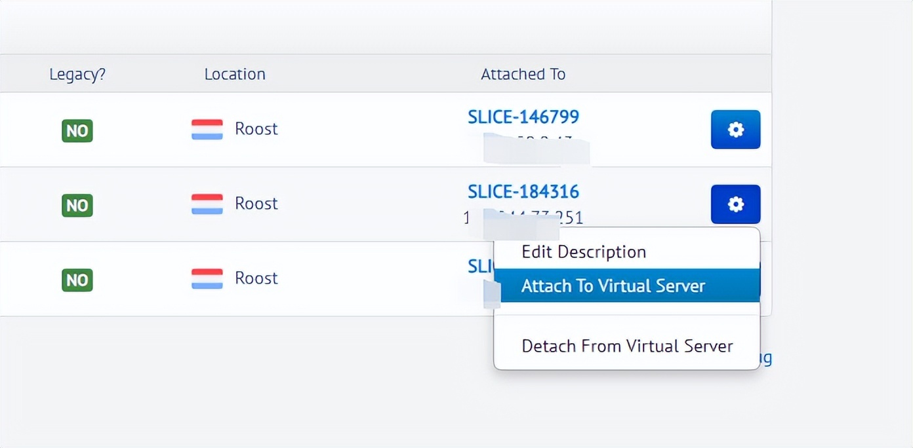Image resolution: width=913 pixels, height=448 pixels.
Task: Click the green NO badge in SLICE-184316 row
Action: 77,205
